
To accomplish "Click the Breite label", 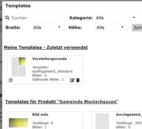I will (x=13, y=28).
